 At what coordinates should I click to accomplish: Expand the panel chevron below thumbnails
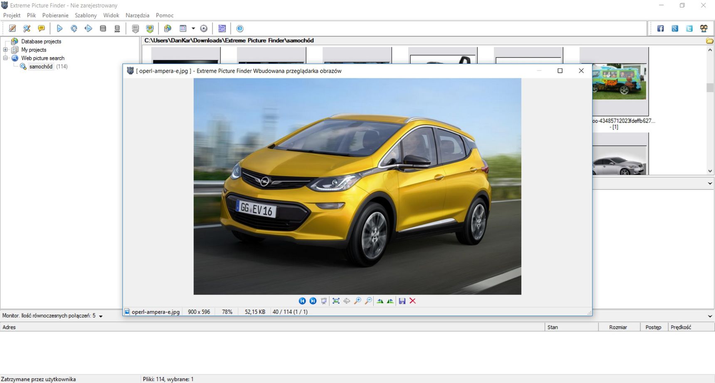click(x=710, y=183)
